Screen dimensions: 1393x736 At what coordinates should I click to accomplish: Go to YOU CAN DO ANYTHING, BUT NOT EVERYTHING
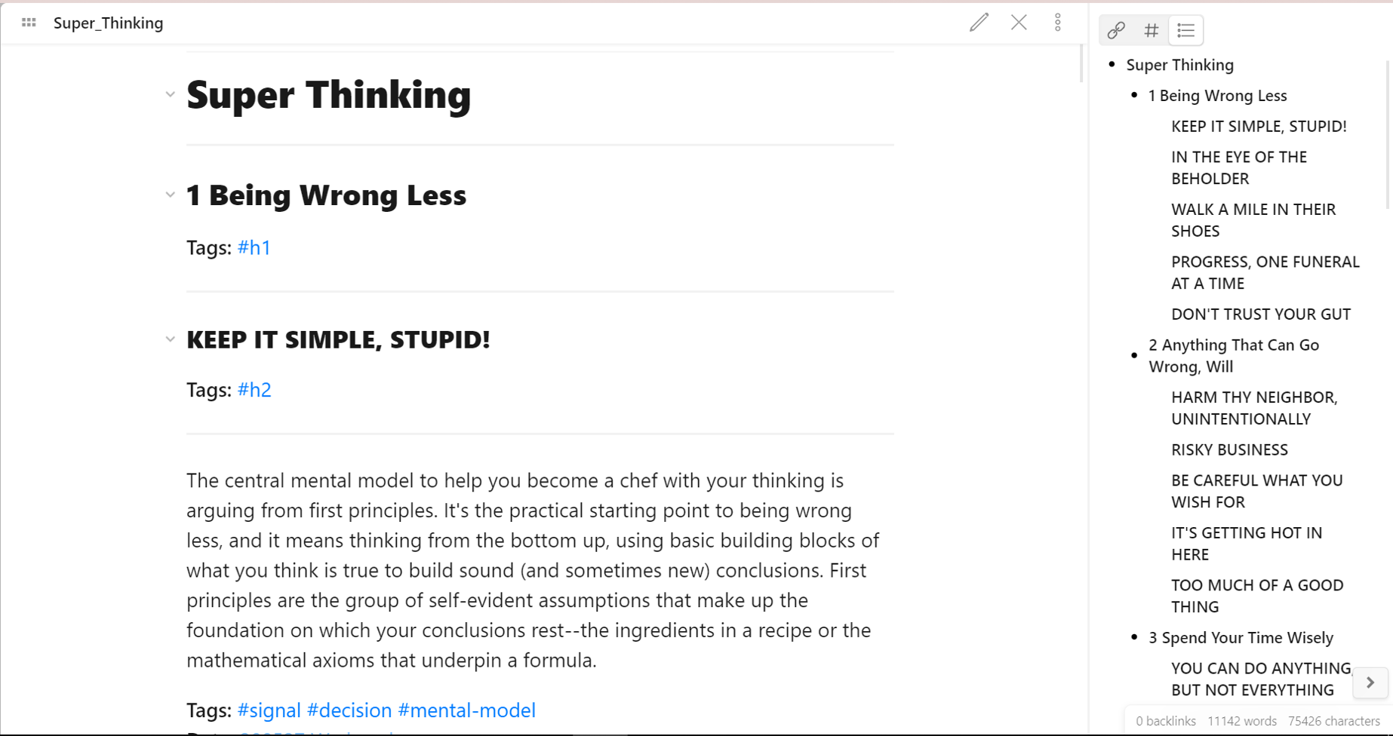click(x=1261, y=679)
